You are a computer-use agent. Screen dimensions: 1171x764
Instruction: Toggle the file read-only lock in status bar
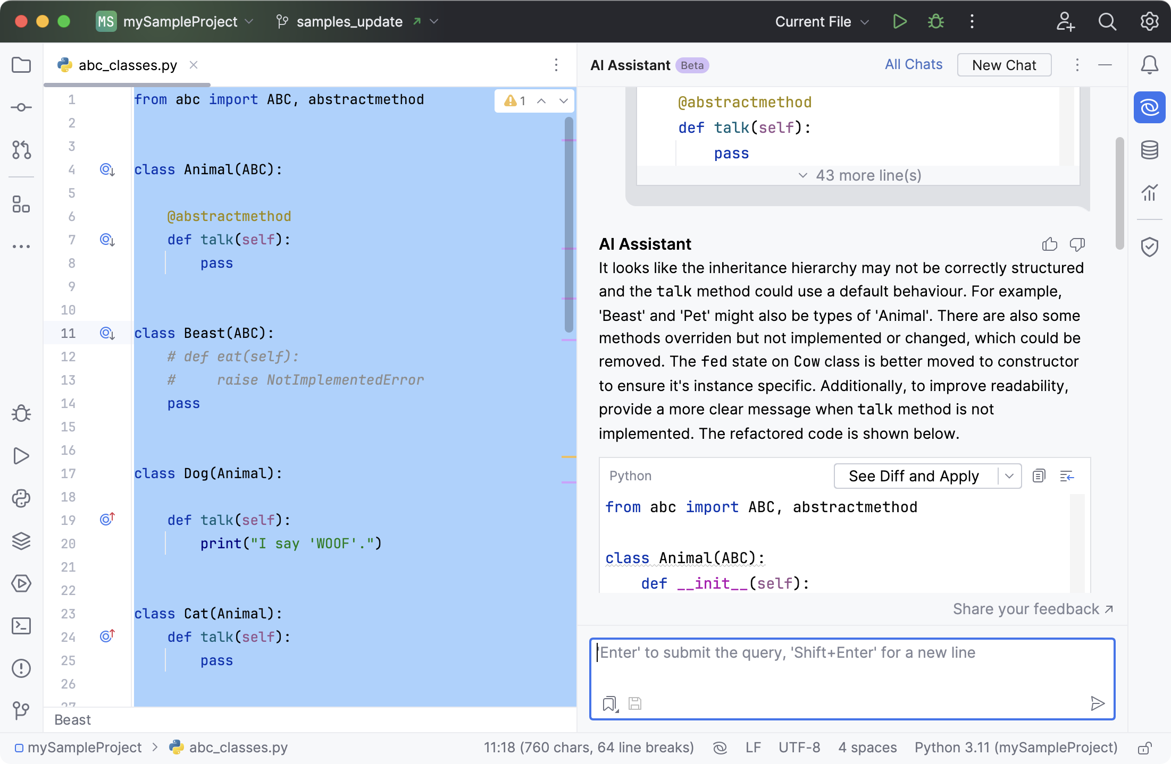(1144, 748)
